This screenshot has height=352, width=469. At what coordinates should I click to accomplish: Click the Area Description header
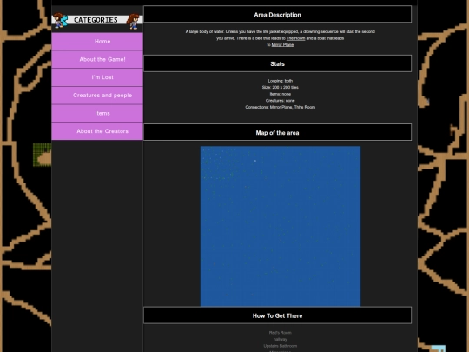pos(278,14)
